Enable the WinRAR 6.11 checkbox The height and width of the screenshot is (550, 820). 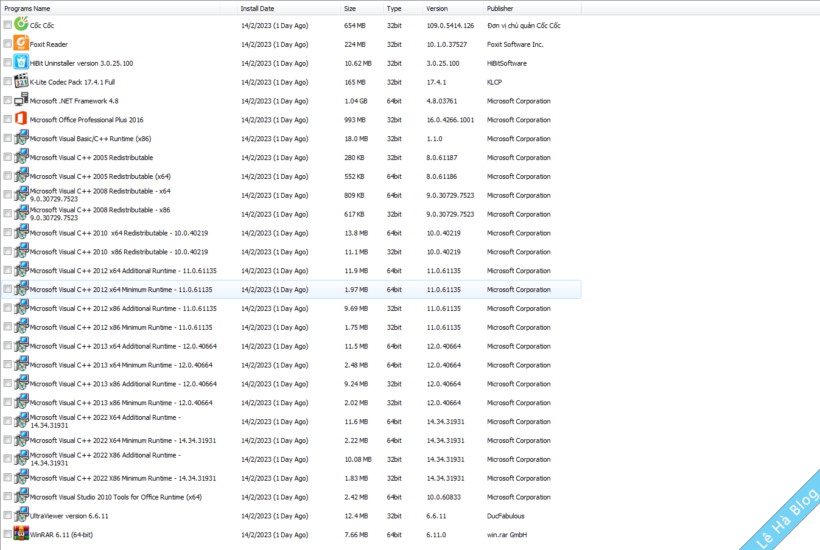pyautogui.click(x=7, y=534)
